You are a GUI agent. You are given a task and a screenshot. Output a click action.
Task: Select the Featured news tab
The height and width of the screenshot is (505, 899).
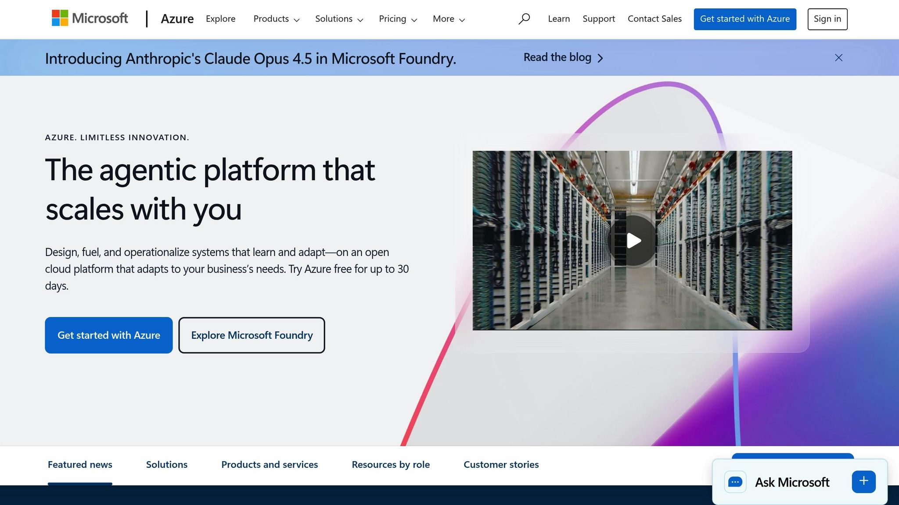[x=80, y=465]
